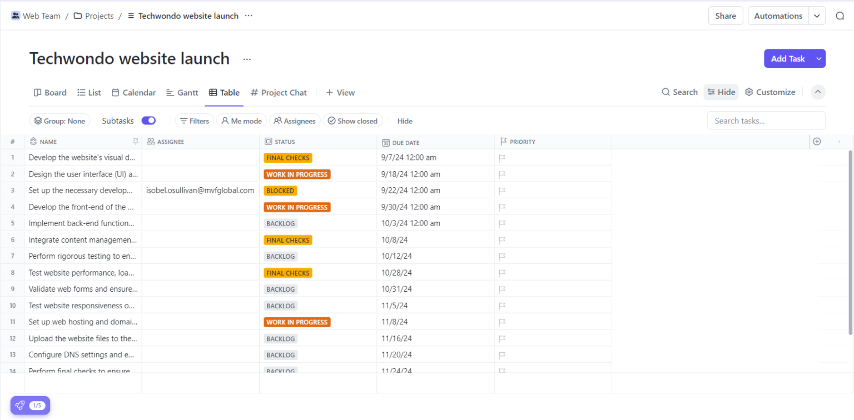
Task: Open the Group: None dropdown
Action: [59, 121]
